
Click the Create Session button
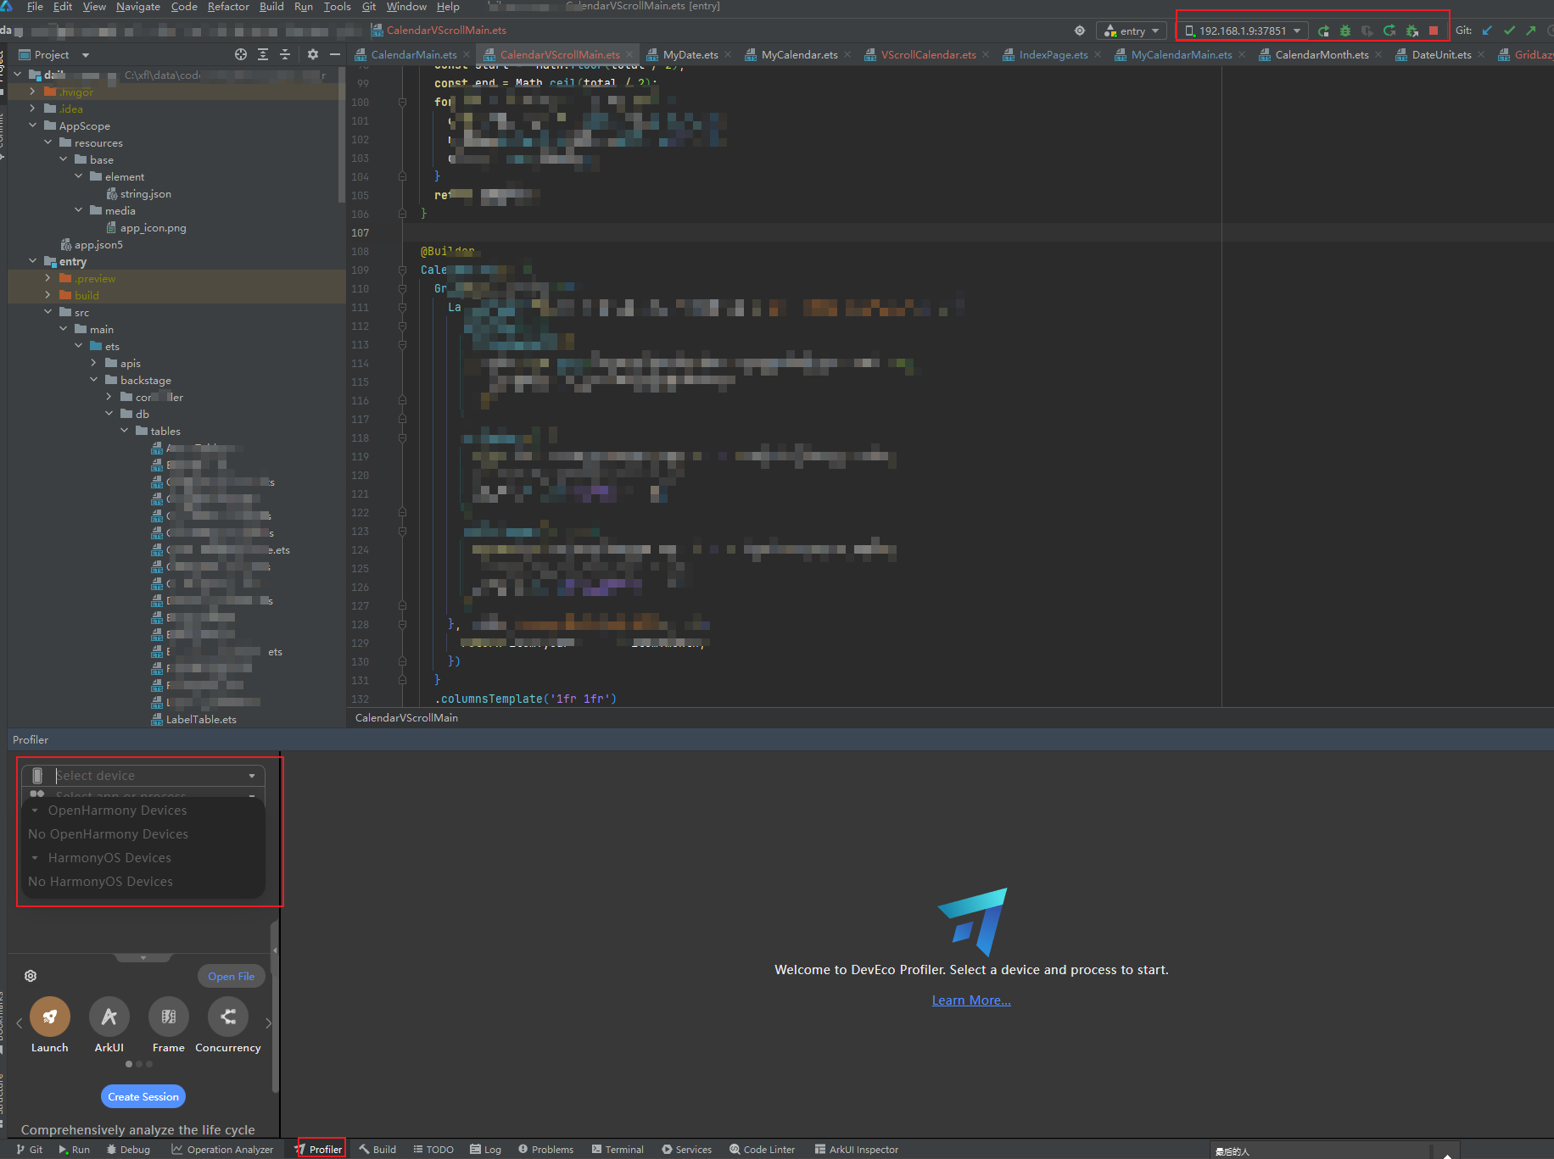143,1096
